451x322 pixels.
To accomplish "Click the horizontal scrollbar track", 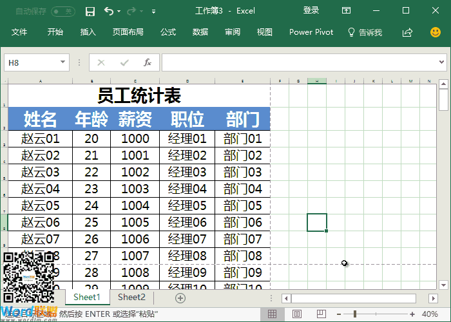I will tap(354, 298).
